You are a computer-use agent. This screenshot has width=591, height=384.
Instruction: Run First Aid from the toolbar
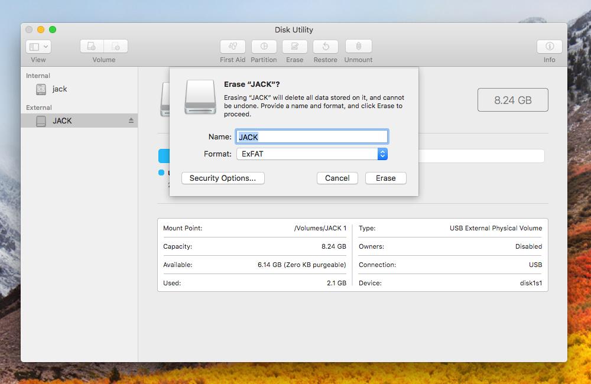pyautogui.click(x=232, y=47)
